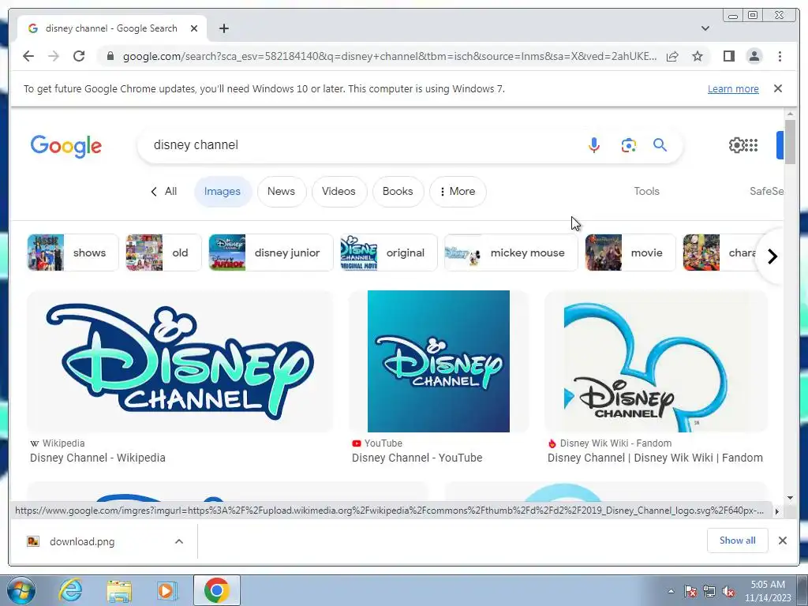The image size is (808, 606).
Task: Close the downloads bar
Action: [782, 541]
